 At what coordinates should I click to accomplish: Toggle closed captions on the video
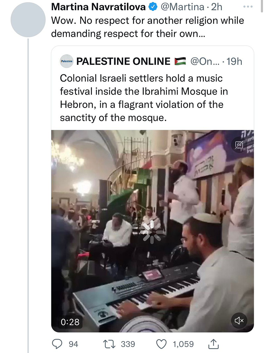coord(239,144)
